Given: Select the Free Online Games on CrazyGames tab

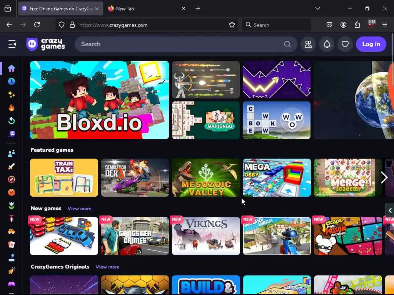Looking at the screenshot, I should (60, 9).
